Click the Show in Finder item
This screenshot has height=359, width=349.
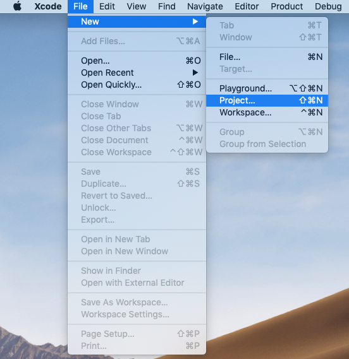pyautogui.click(x=137, y=271)
